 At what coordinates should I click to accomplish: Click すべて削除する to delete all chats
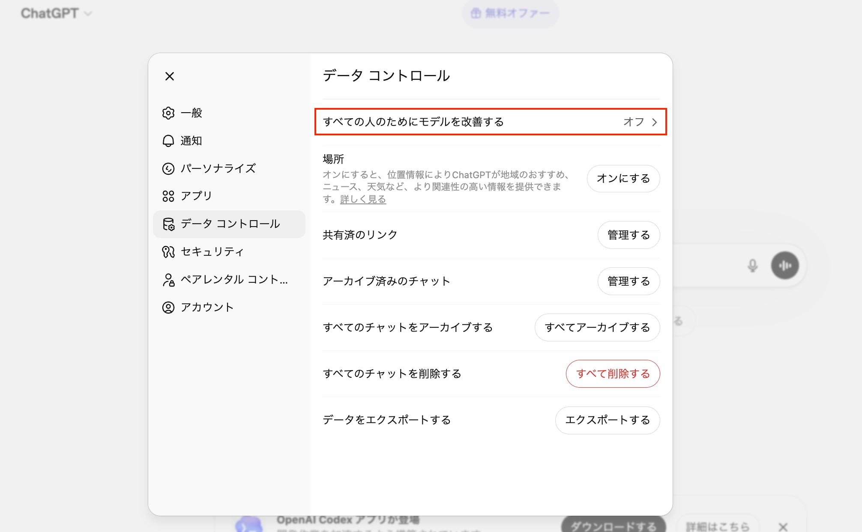pos(613,374)
